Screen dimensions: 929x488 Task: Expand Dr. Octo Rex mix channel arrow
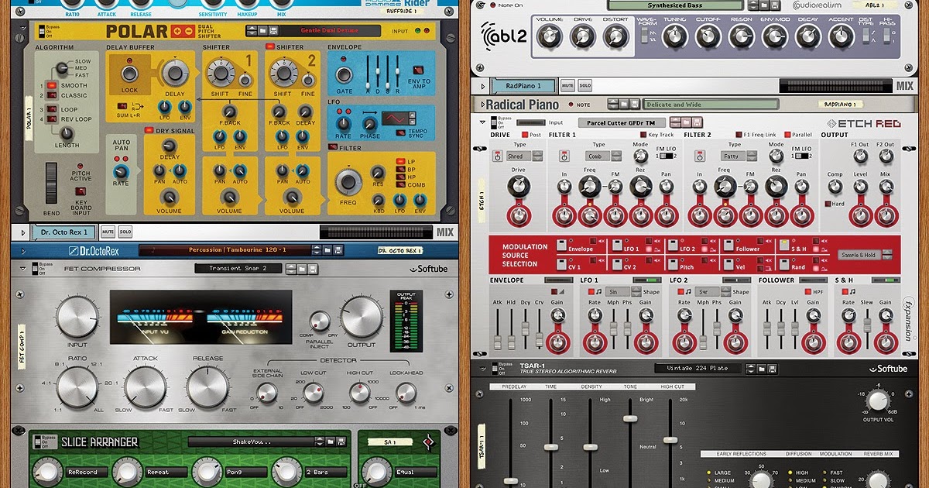click(x=22, y=232)
